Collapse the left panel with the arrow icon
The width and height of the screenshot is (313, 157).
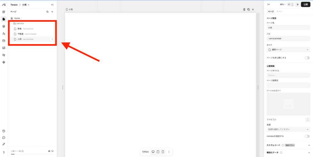(52, 5)
